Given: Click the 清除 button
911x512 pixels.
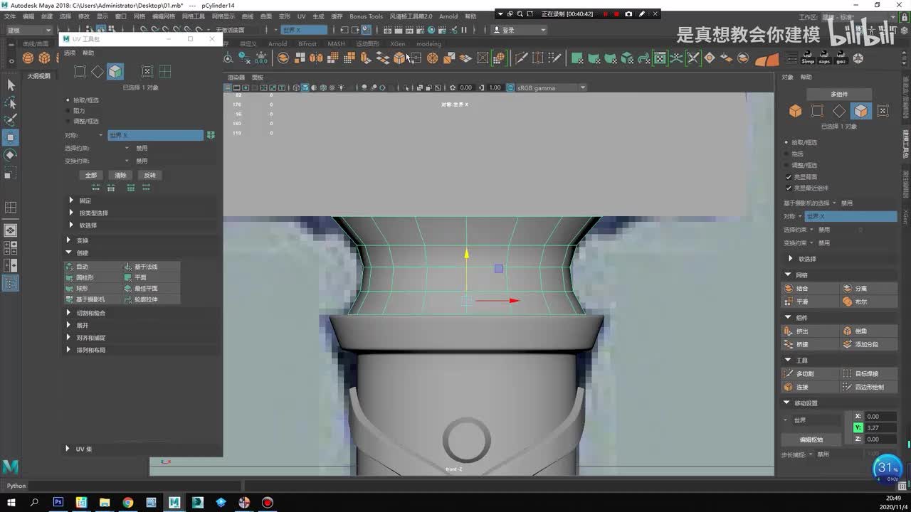Looking at the screenshot, I should click(120, 175).
